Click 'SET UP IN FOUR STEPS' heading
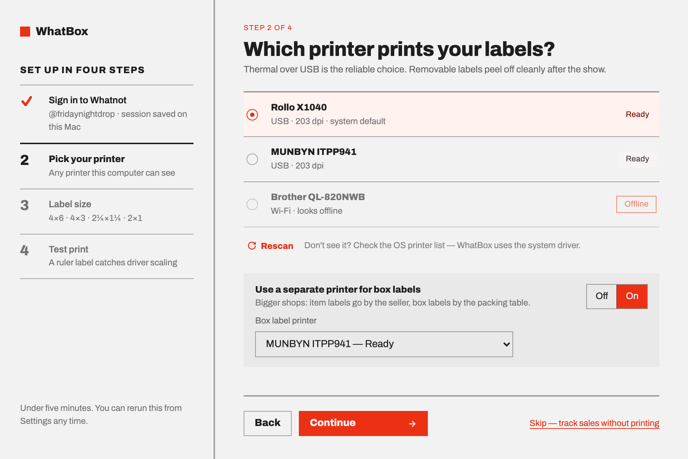Screen dimensions: 688x459 pos(82,70)
